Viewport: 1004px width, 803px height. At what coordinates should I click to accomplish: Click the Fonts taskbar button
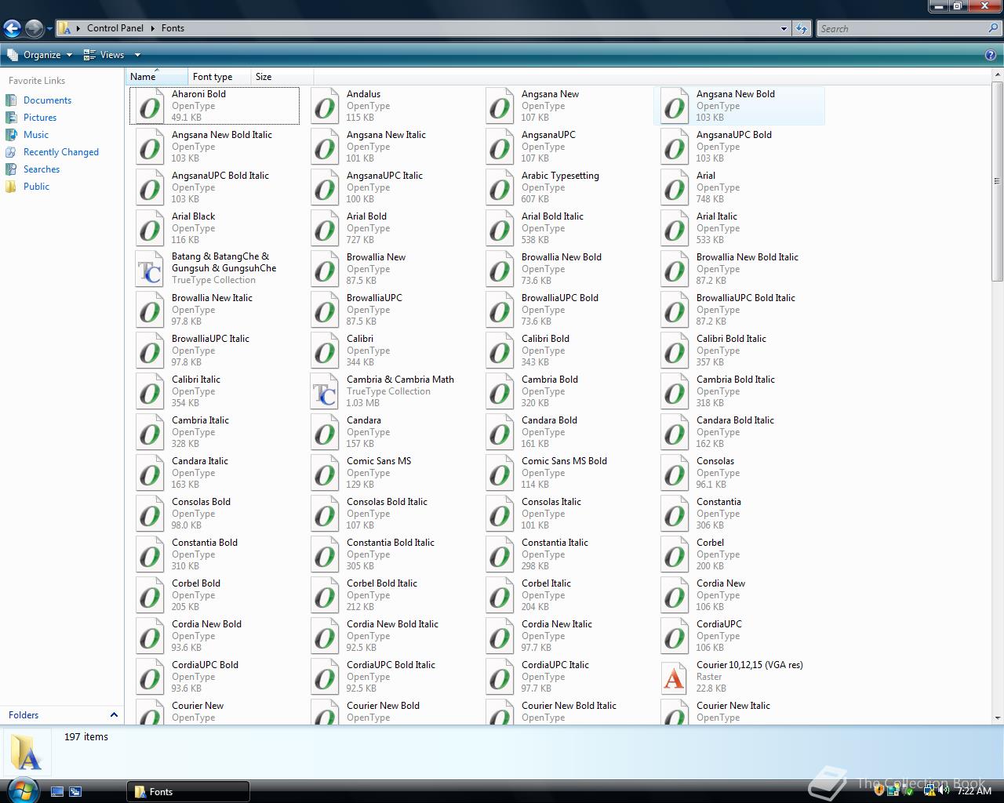(x=188, y=792)
